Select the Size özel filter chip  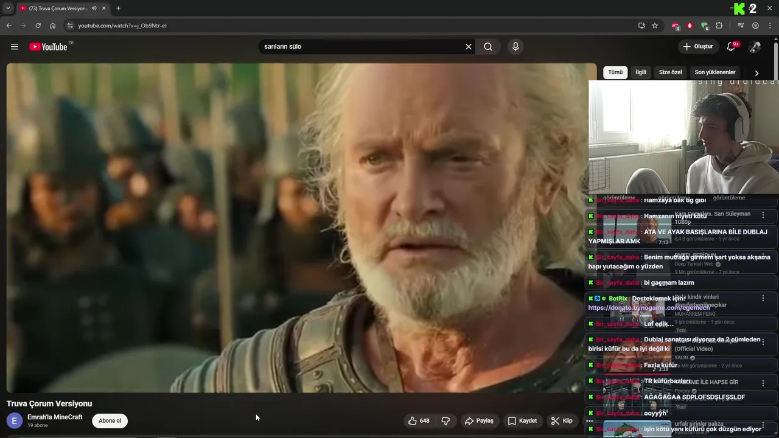(671, 72)
